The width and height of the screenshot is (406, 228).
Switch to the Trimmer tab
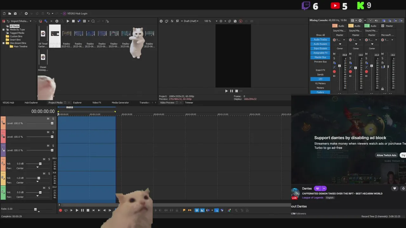click(x=189, y=103)
